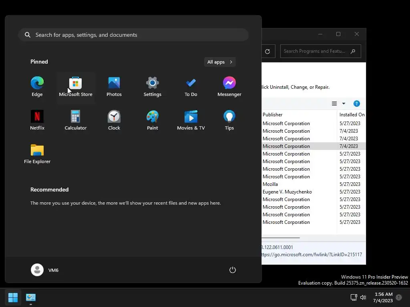
Task: Click the magnifier icon in Programs search box
Action: [353, 51]
